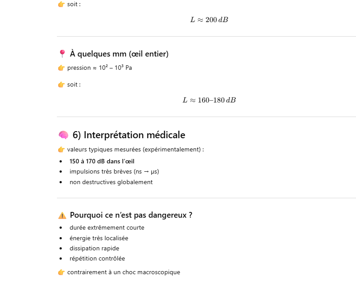Image resolution: width=356 pixels, height=287 pixels.
Task: Click the formula "L ≈ 200 dB"
Action: [209, 20]
